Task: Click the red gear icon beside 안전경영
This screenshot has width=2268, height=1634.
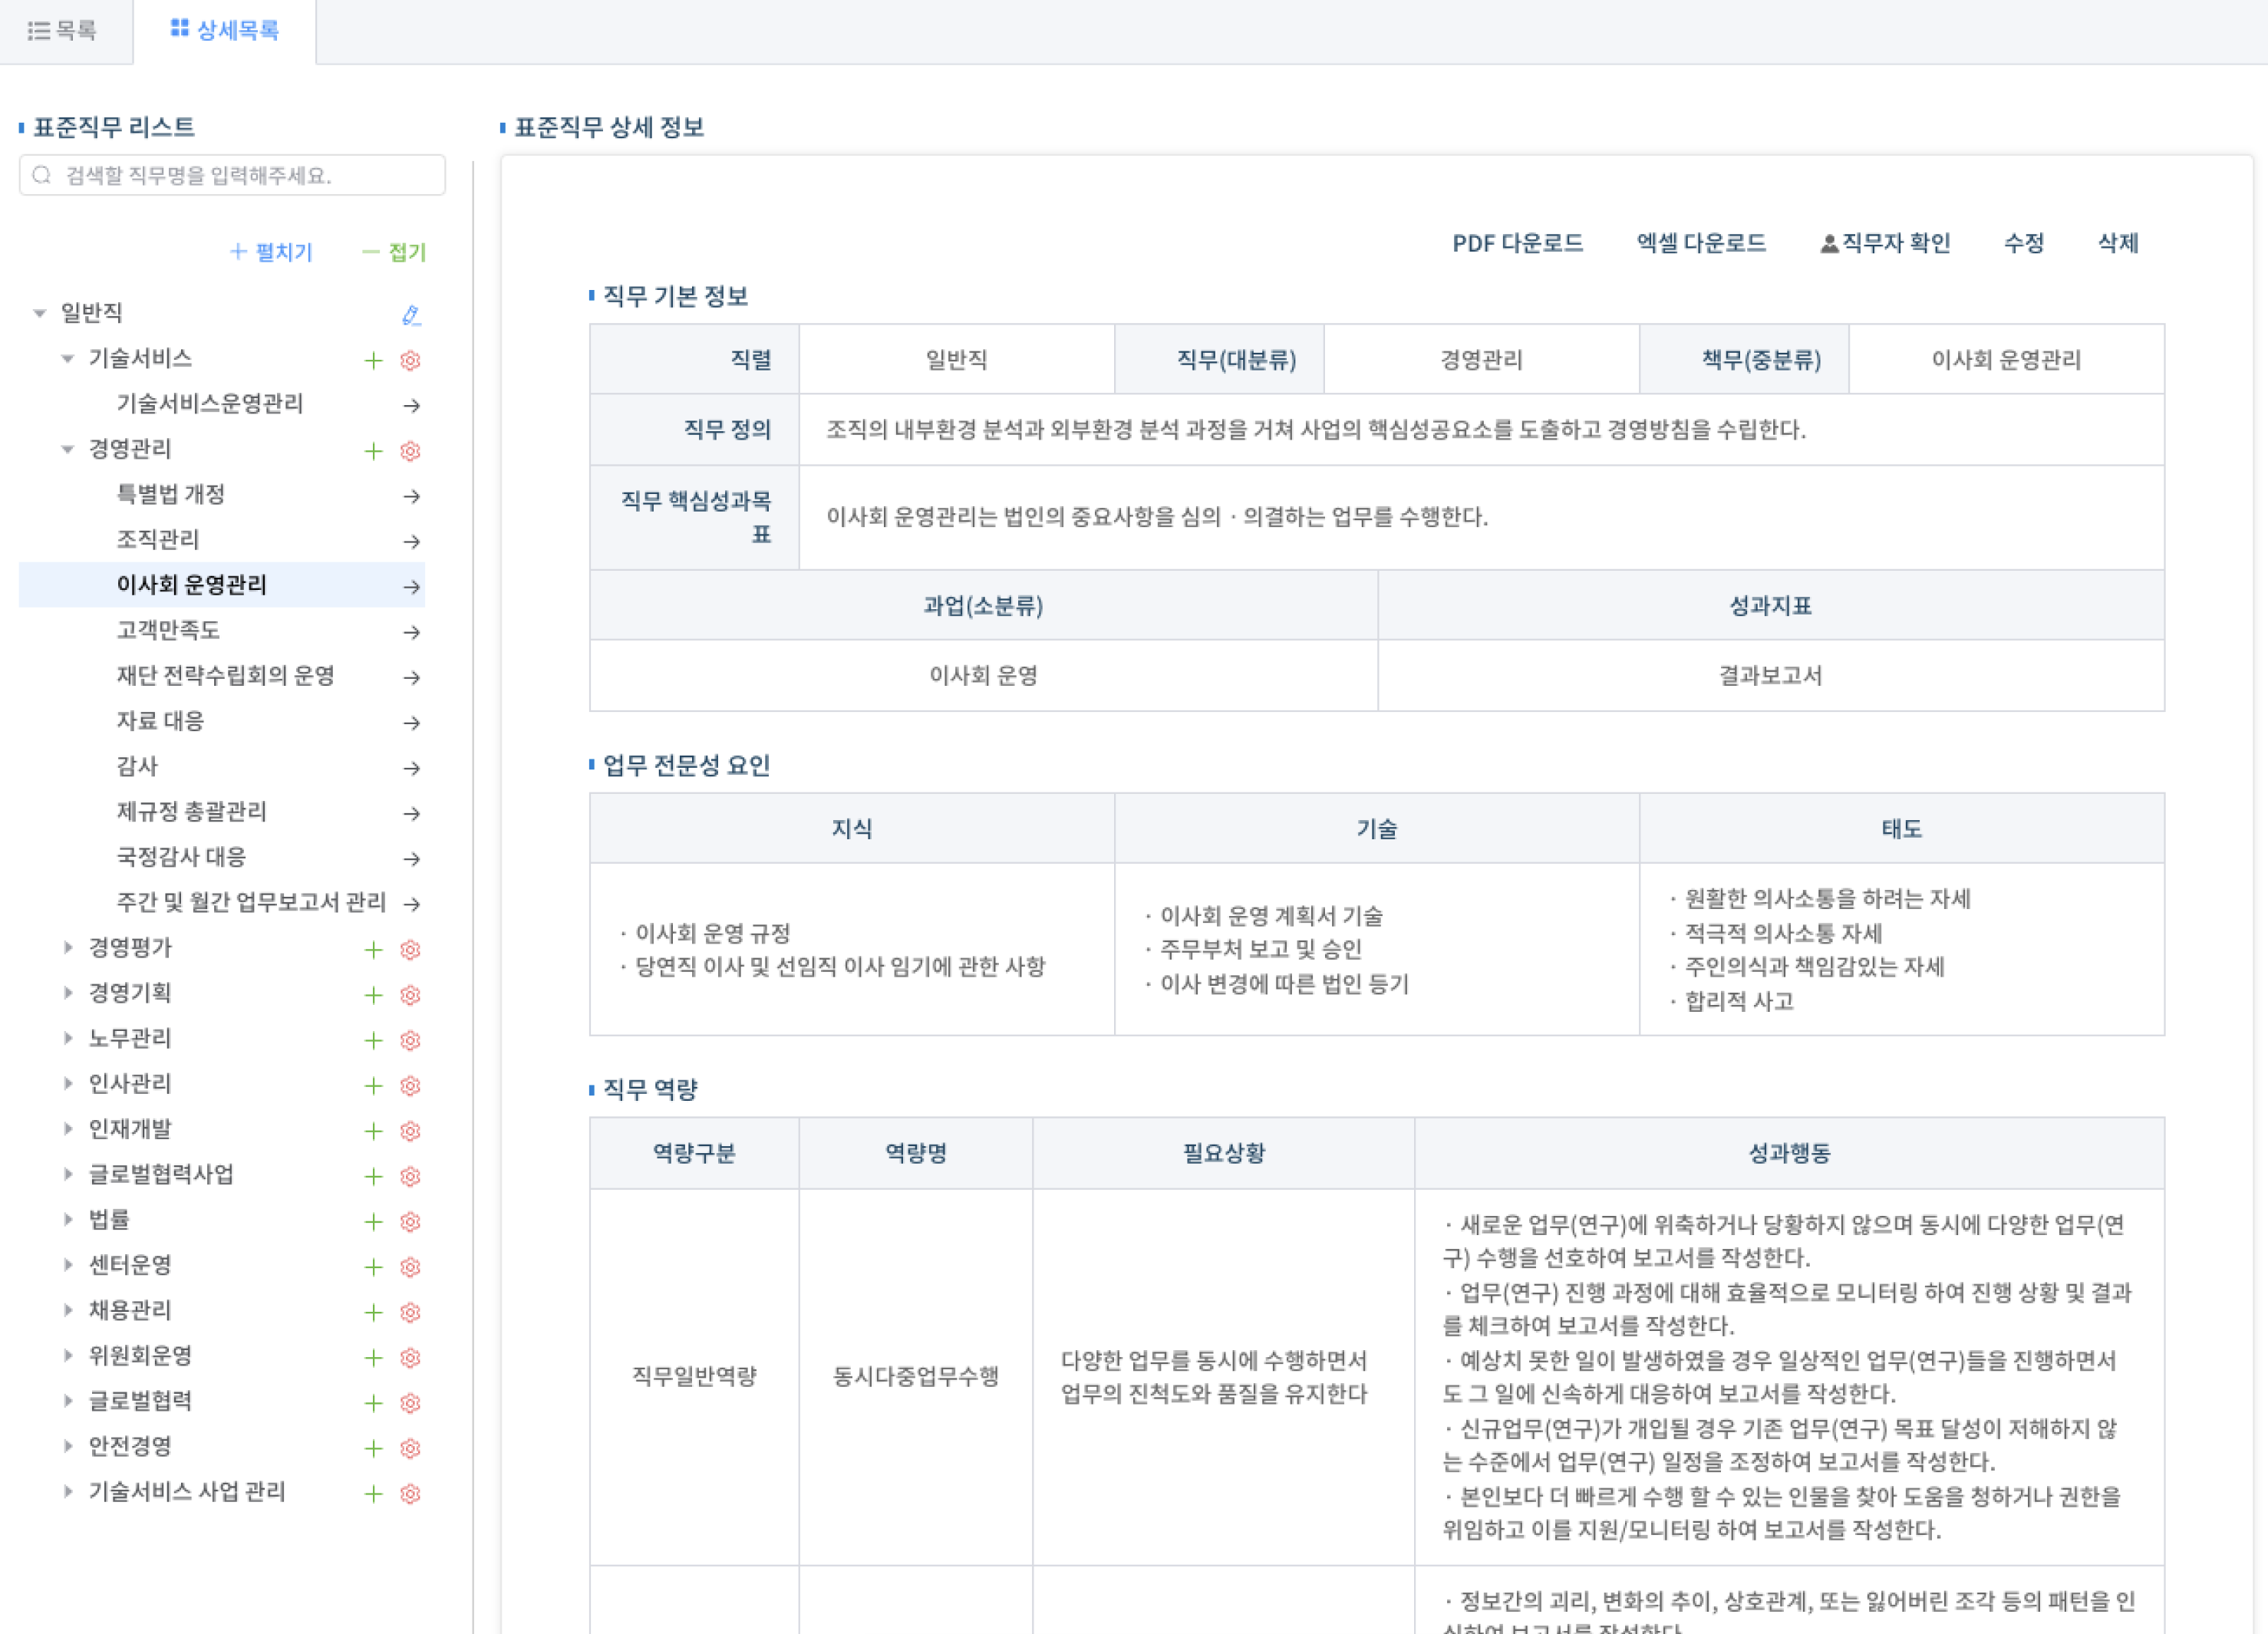Action: pos(410,1448)
